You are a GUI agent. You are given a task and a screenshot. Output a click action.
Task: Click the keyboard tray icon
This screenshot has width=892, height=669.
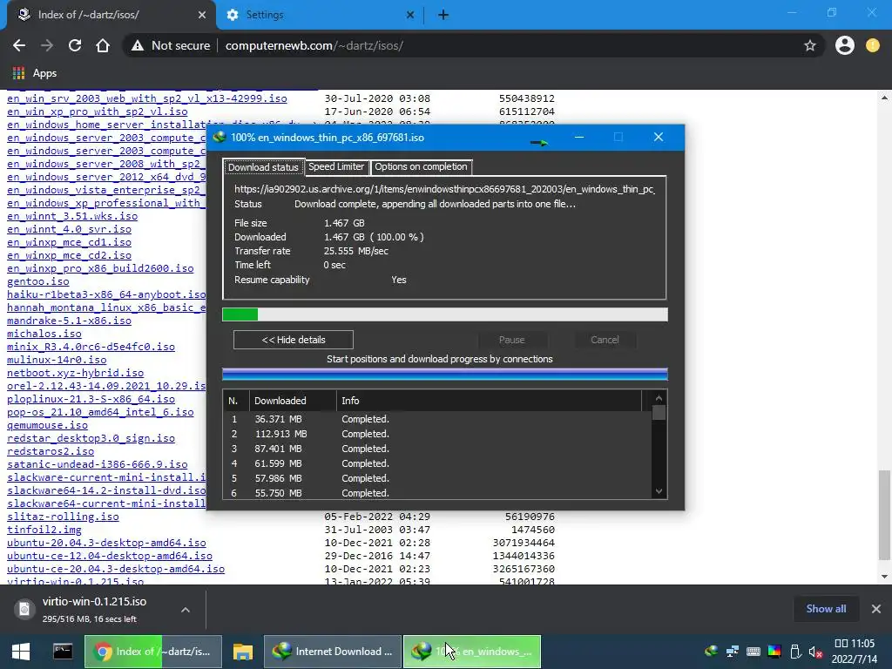[753, 652]
